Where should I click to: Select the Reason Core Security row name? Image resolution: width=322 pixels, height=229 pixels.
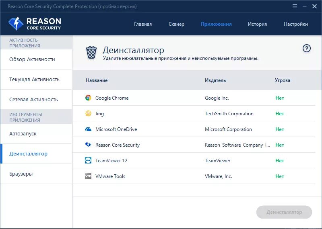coord(118,145)
